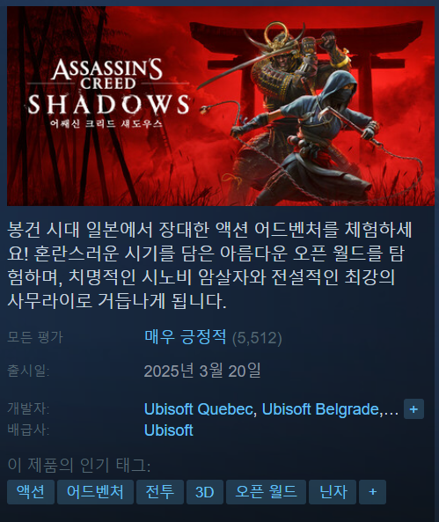Open the Ubisoft Quebec developer link
The height and width of the screenshot is (522, 439).
point(199,409)
